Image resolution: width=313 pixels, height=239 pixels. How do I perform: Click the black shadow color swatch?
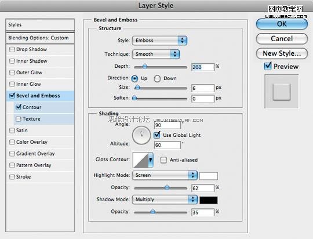click(209, 200)
